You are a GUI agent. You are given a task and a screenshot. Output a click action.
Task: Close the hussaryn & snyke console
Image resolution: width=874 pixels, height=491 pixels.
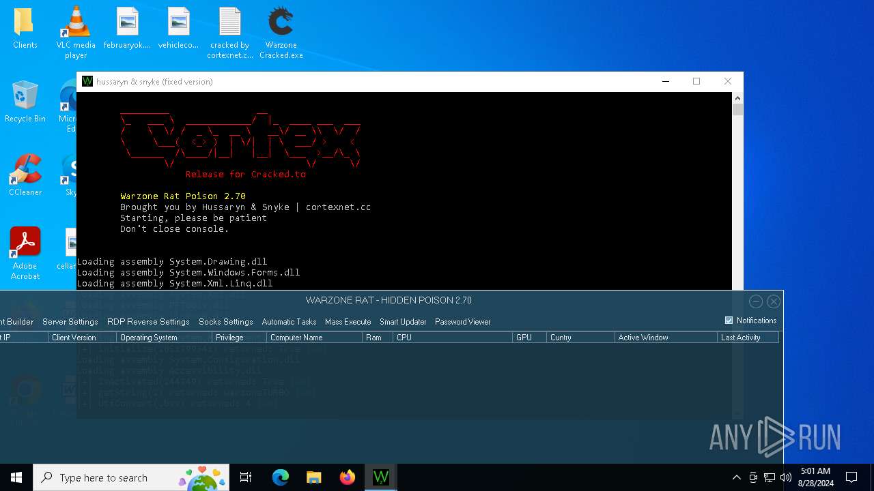coord(728,81)
